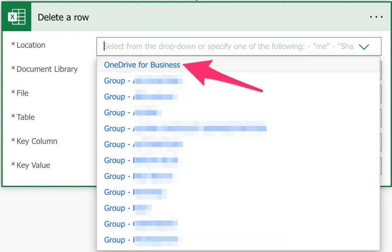Click the Document Library field label
The height and width of the screenshot is (252, 392).
[47, 69]
